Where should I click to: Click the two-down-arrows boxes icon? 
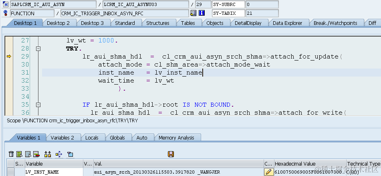(x=48, y=154)
